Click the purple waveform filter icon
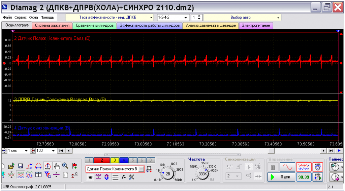The height and width of the screenshot is (191, 345). [x=98, y=177]
